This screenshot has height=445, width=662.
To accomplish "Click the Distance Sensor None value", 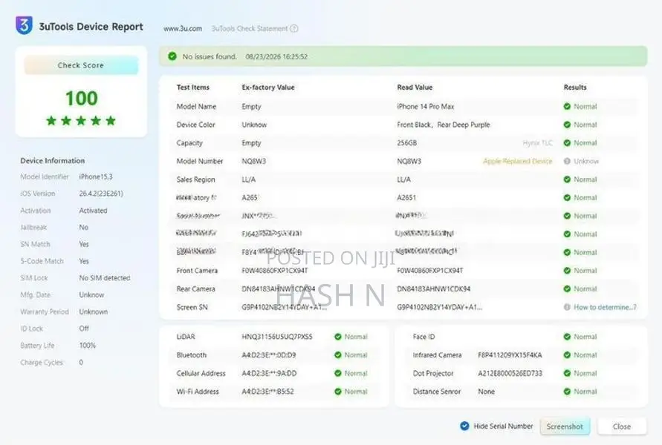I will click(x=487, y=392).
